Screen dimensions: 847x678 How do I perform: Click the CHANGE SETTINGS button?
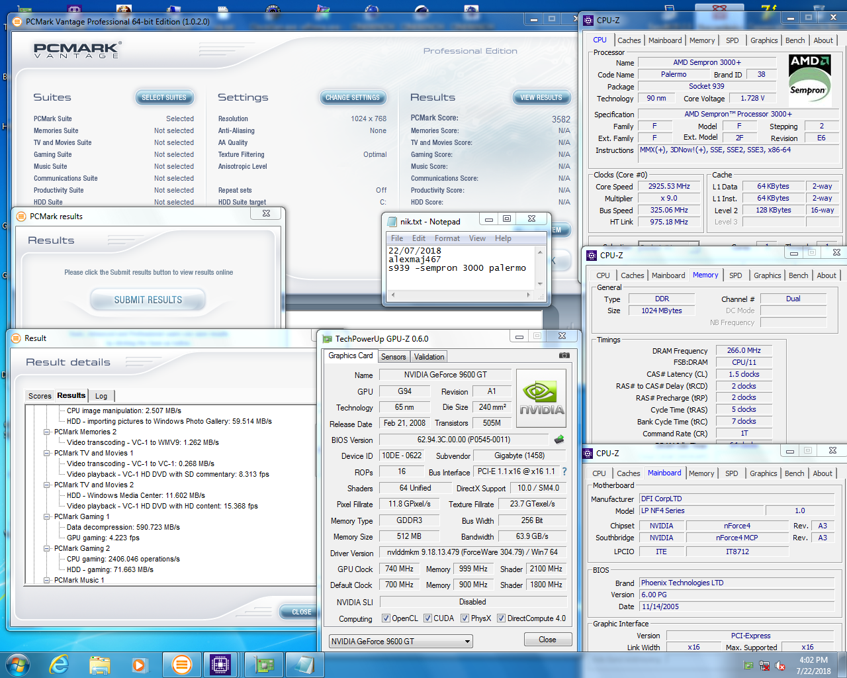[353, 97]
